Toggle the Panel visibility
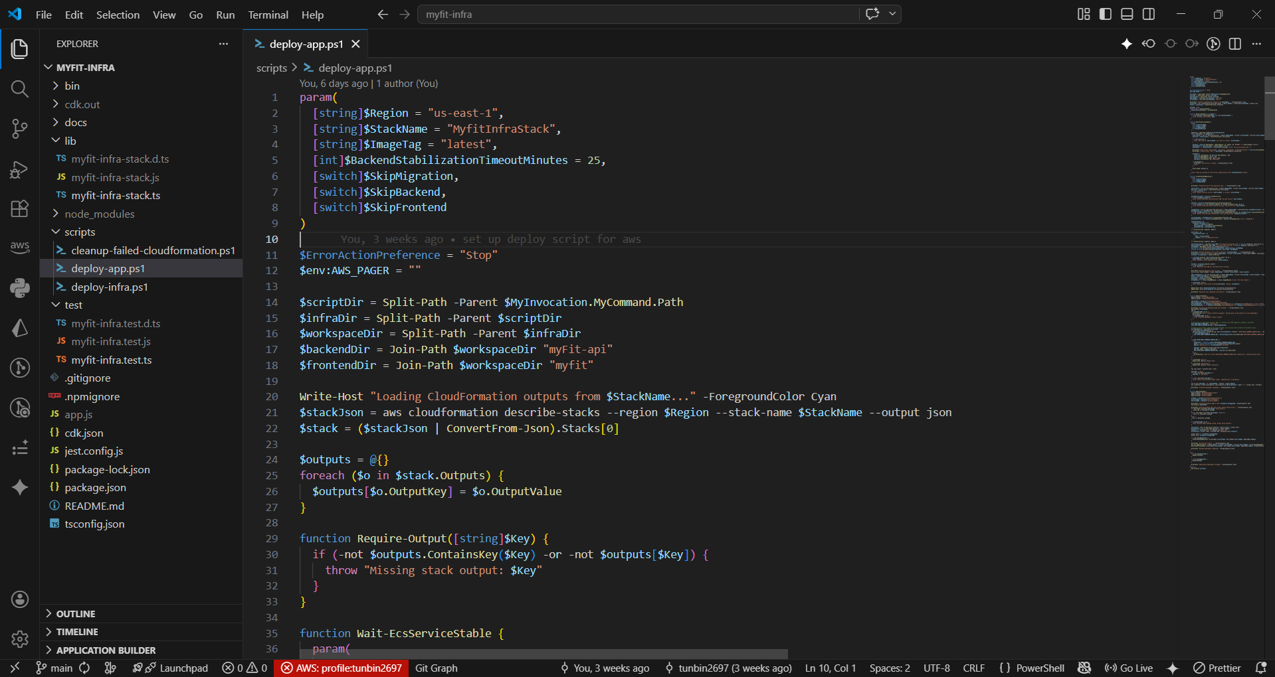1275x677 pixels. tap(1126, 13)
